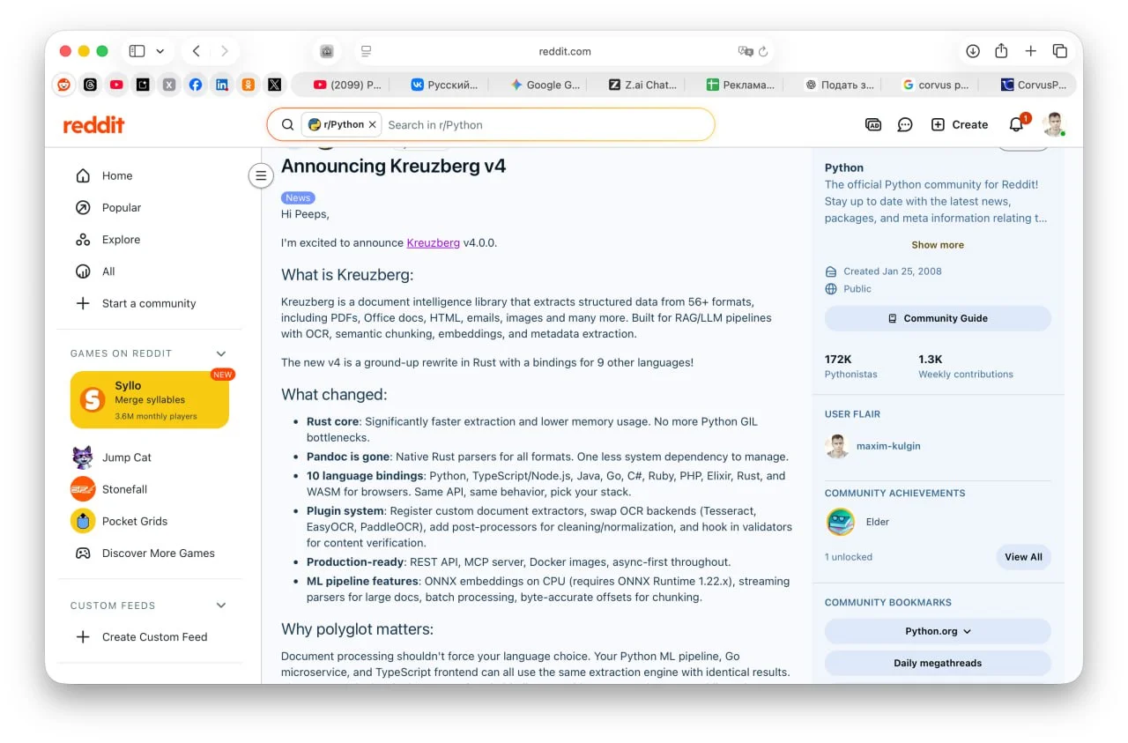This screenshot has width=1128, height=743.
Task: Remove the r/Python search filter
Action: click(372, 125)
